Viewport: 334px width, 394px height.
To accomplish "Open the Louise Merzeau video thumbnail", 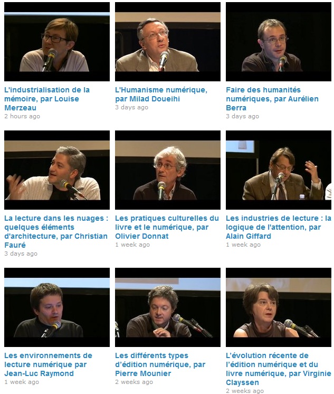I will (x=57, y=42).
